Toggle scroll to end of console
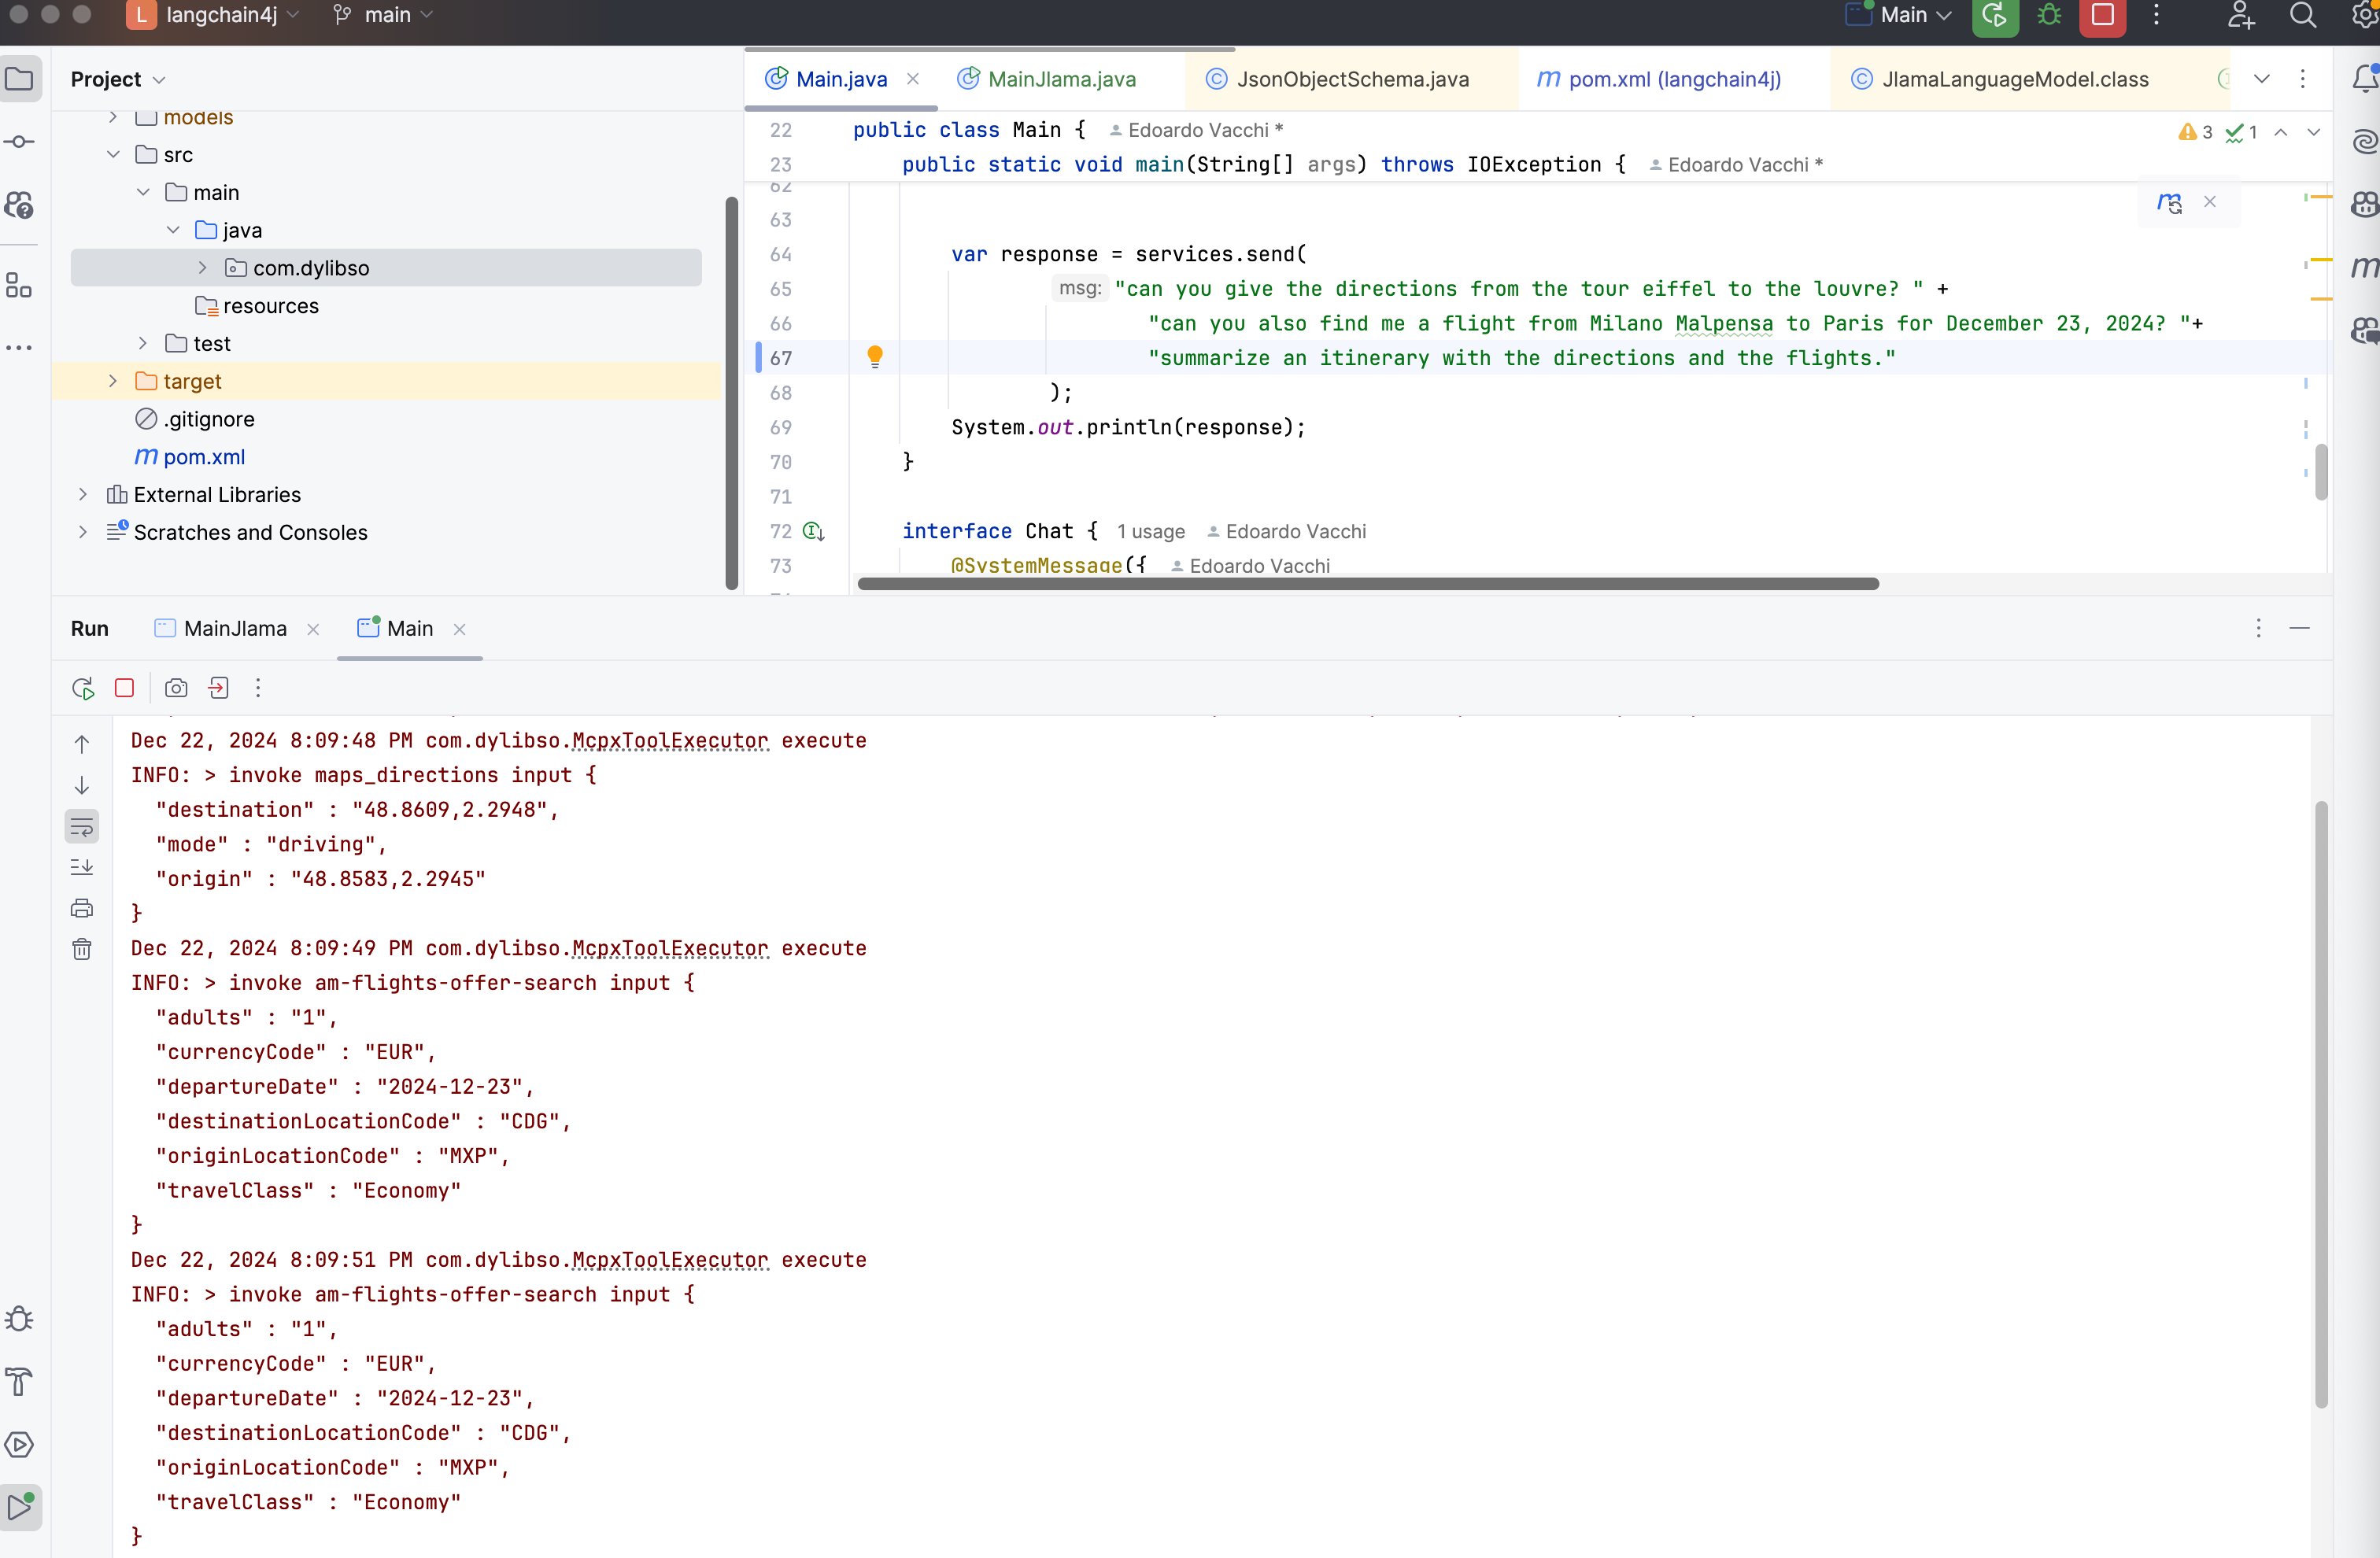Screen dimensions: 2380x1558 82,867
